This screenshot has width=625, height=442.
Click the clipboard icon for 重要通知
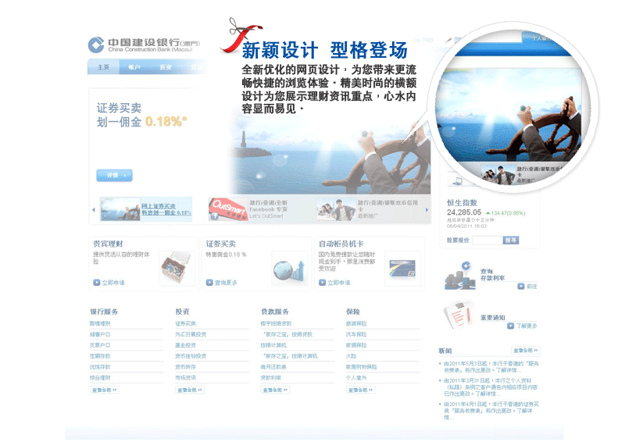pos(459,315)
